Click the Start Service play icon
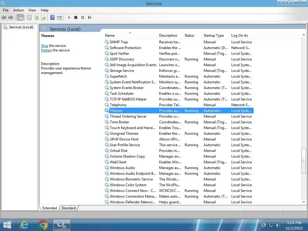The height and width of the screenshot is (231, 308). [69, 17]
